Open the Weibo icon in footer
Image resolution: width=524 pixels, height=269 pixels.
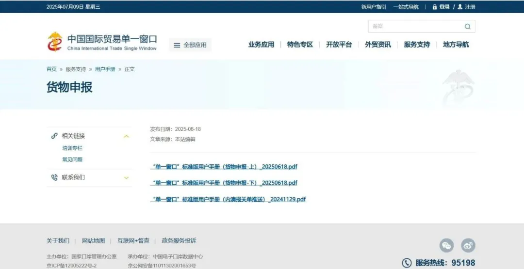[x=468, y=245]
